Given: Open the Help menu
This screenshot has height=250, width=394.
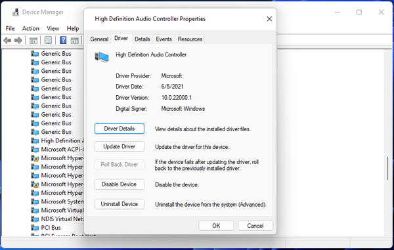Looking at the screenshot, I should [73, 28].
